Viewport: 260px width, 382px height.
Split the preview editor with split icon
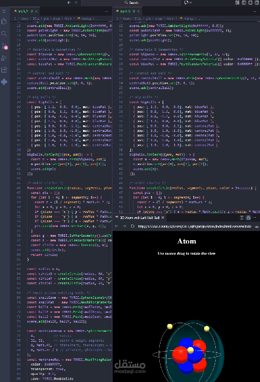[242, 218]
